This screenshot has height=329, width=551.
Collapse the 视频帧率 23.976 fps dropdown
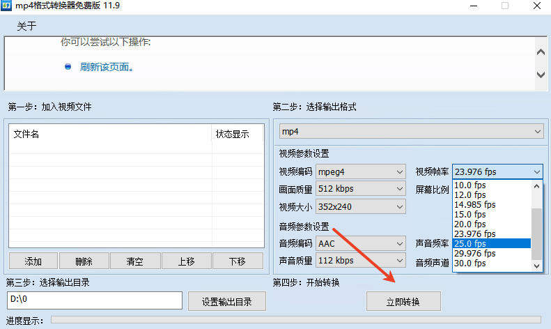point(497,172)
